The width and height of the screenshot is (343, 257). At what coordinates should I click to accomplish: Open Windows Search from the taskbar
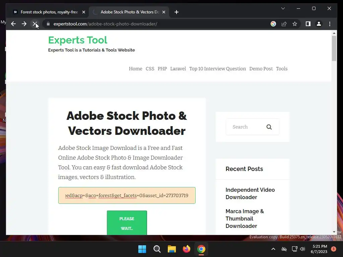157,249
